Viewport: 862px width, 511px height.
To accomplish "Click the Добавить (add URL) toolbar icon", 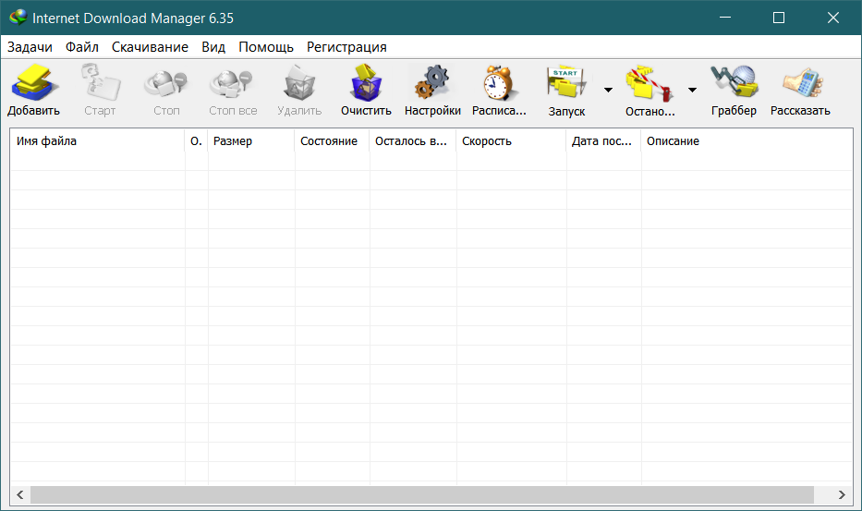I will (34, 82).
